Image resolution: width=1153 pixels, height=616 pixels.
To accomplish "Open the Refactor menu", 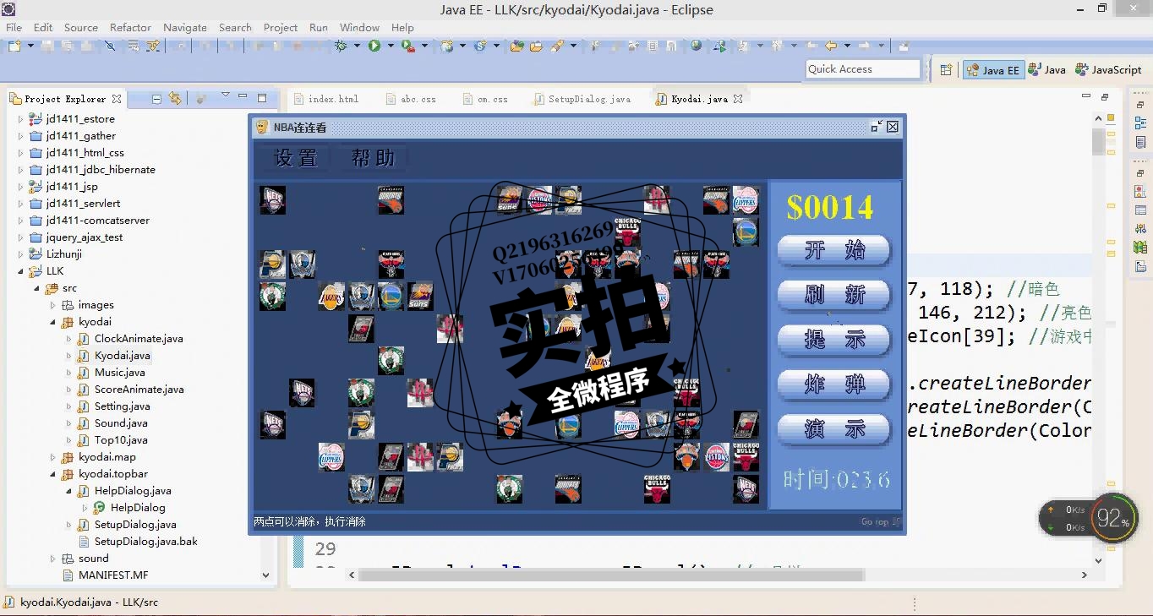I will [x=130, y=27].
